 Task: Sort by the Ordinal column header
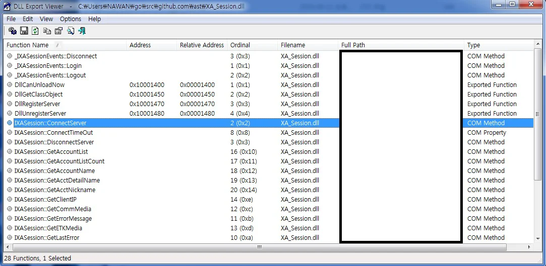click(253, 45)
